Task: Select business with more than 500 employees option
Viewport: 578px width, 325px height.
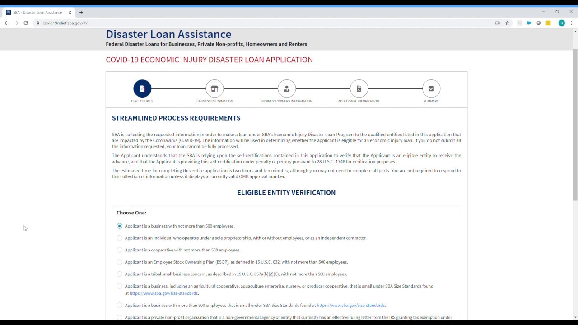Action: pos(119,306)
